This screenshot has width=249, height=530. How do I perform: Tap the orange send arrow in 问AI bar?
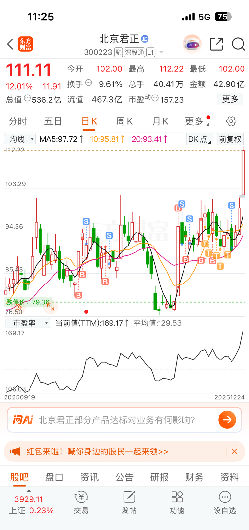tap(227, 420)
